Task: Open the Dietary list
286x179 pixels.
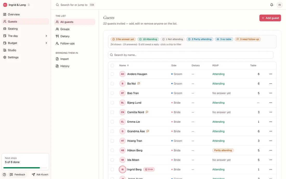Action: [x=75, y=36]
